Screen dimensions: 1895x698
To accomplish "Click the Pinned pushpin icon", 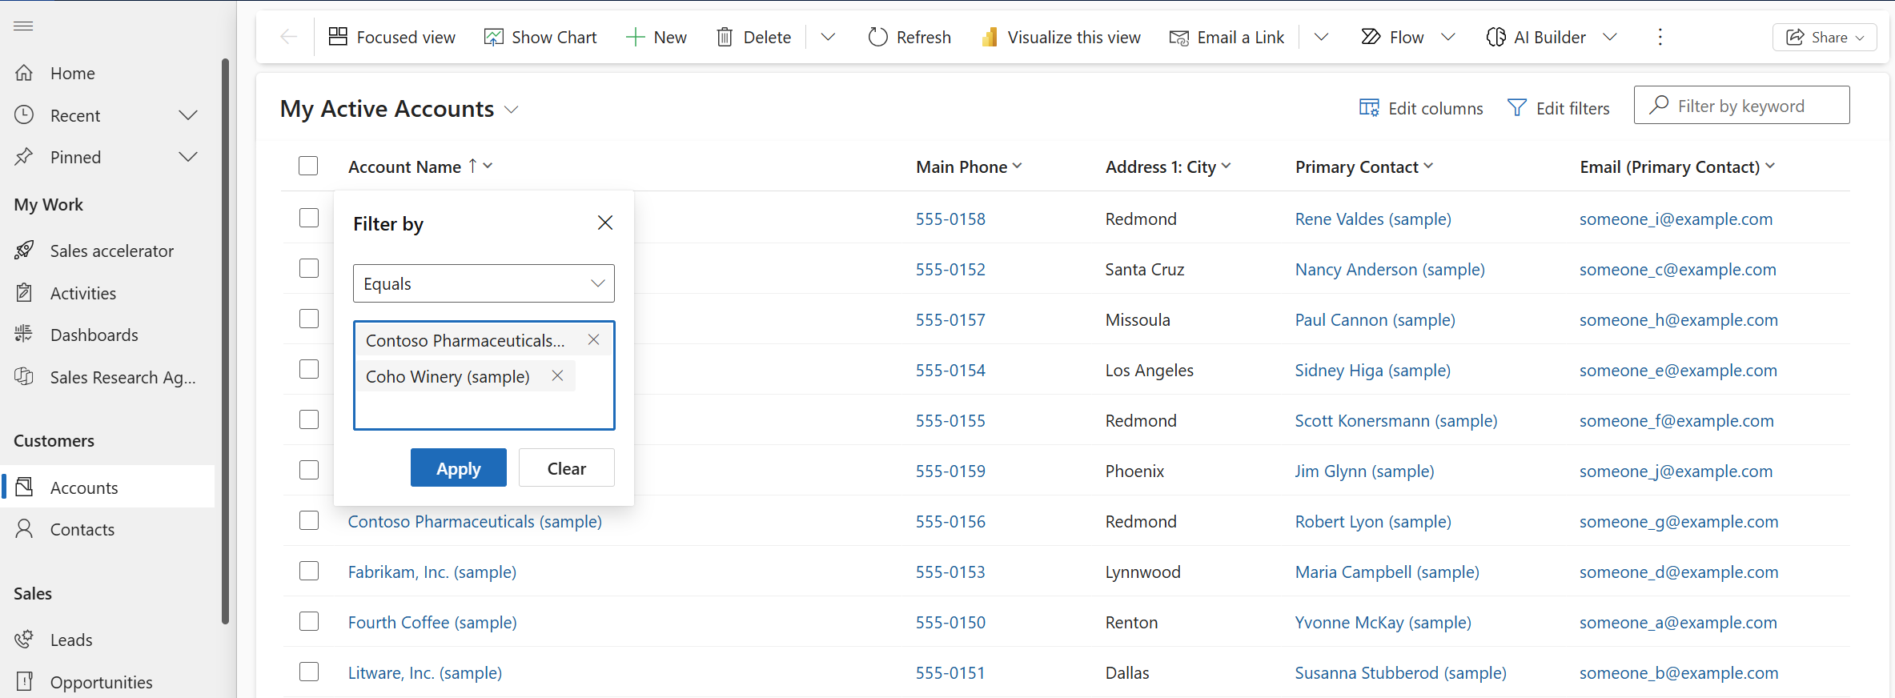I will (24, 157).
